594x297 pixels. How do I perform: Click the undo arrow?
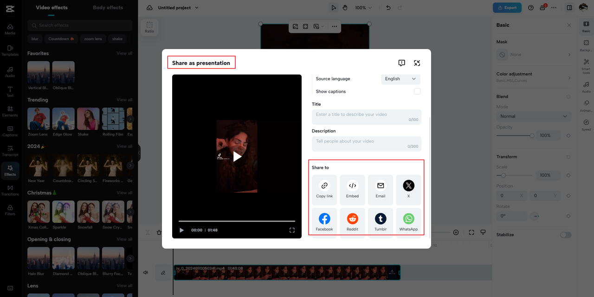388,8
